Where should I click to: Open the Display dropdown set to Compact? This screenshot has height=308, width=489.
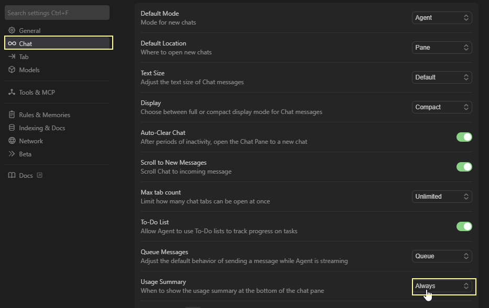pyautogui.click(x=442, y=107)
